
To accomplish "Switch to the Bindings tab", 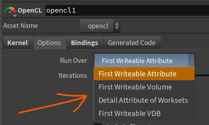I will [x=84, y=43].
